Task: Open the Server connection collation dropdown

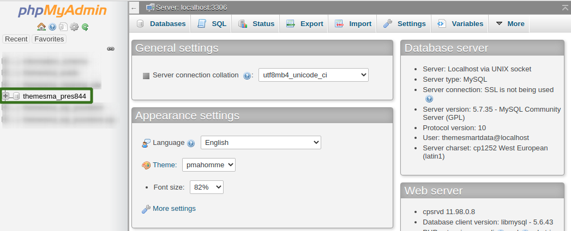Action: click(314, 75)
